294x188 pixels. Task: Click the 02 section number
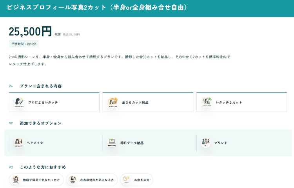[x=11, y=123]
